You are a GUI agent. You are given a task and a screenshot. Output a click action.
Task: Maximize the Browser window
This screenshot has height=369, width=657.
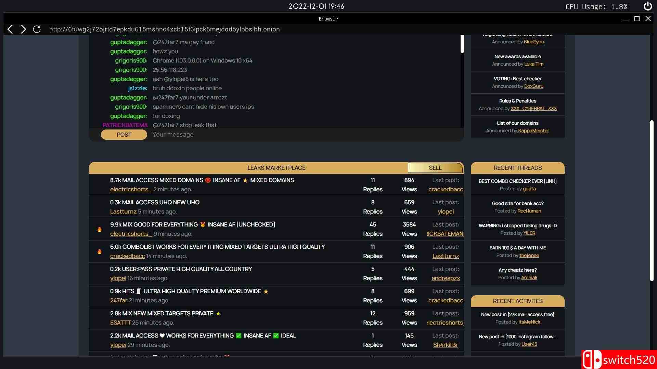tap(637, 19)
